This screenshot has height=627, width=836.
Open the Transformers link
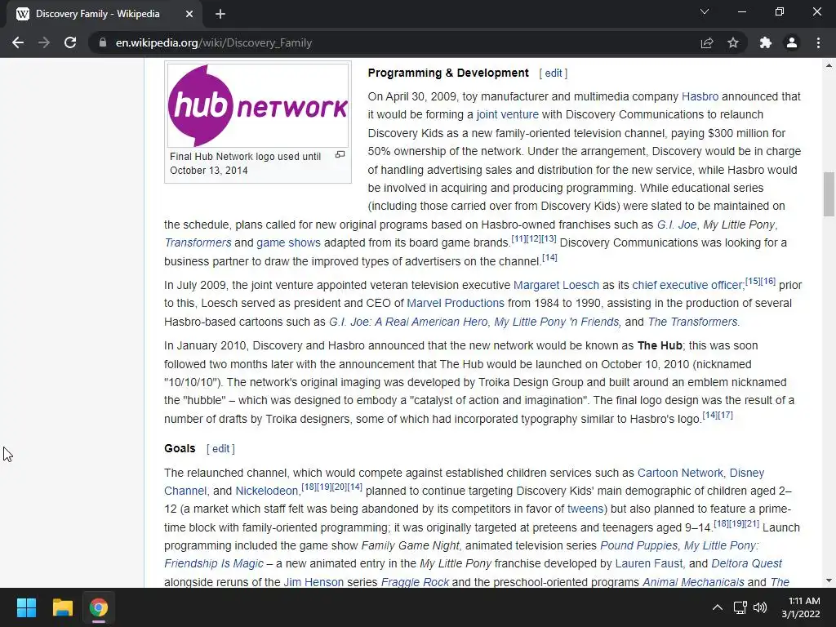coord(198,242)
